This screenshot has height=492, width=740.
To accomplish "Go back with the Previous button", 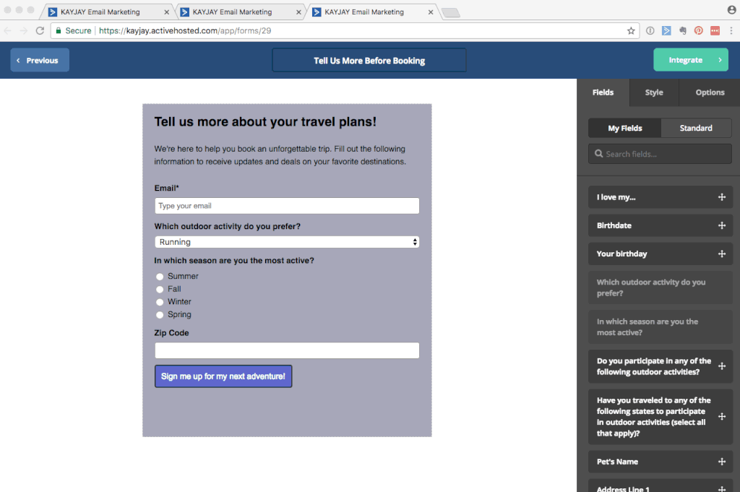I will coord(40,60).
